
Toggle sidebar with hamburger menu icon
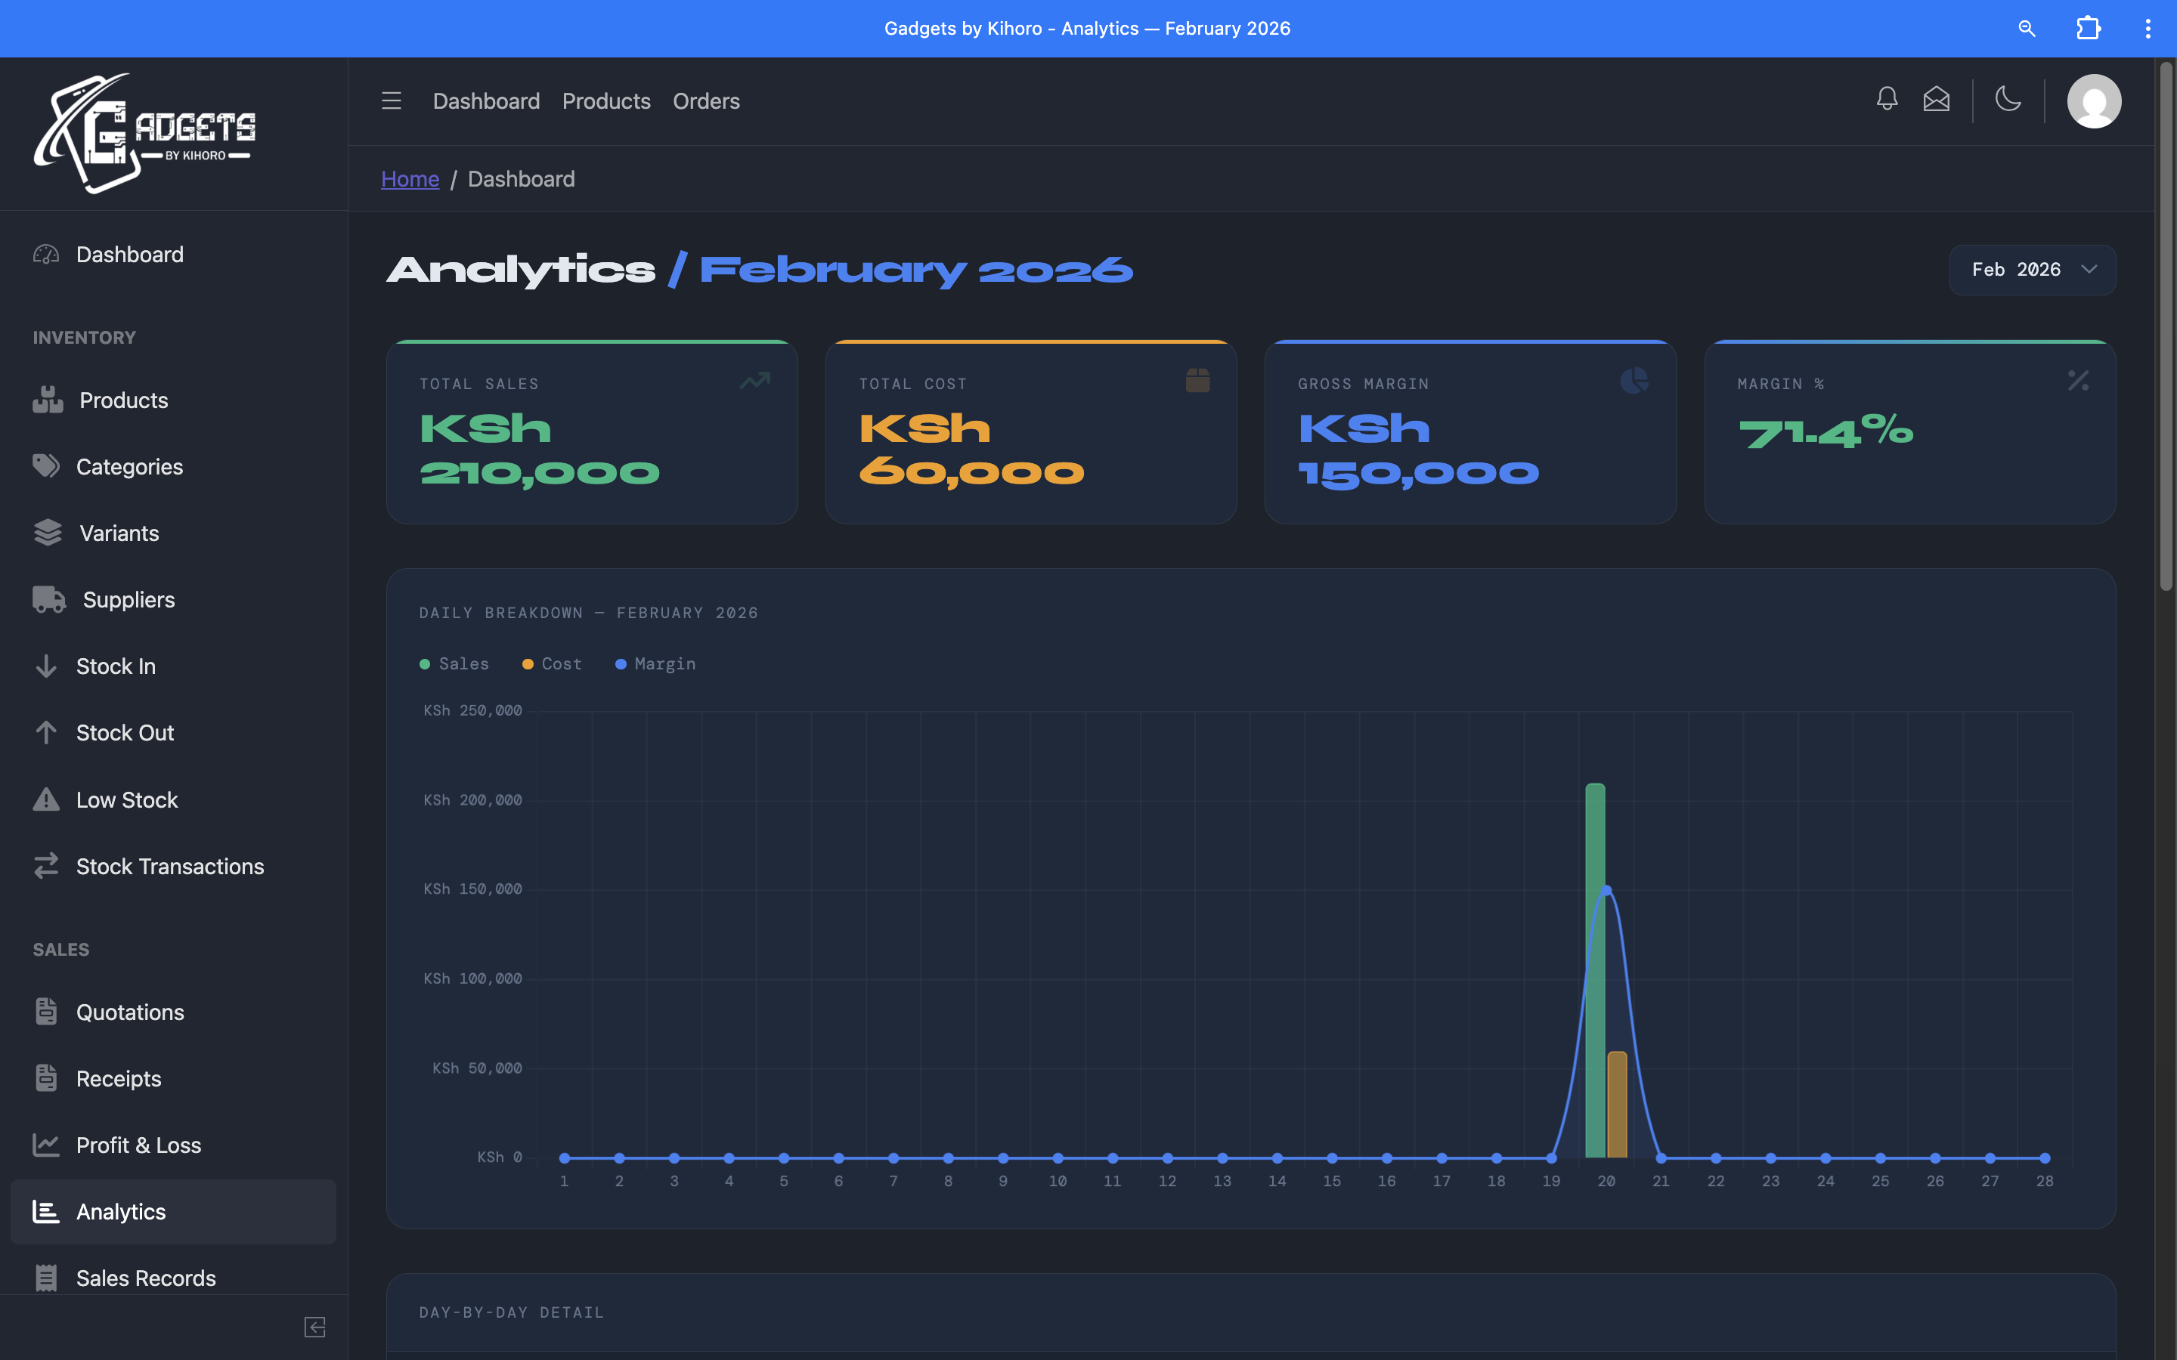point(392,100)
